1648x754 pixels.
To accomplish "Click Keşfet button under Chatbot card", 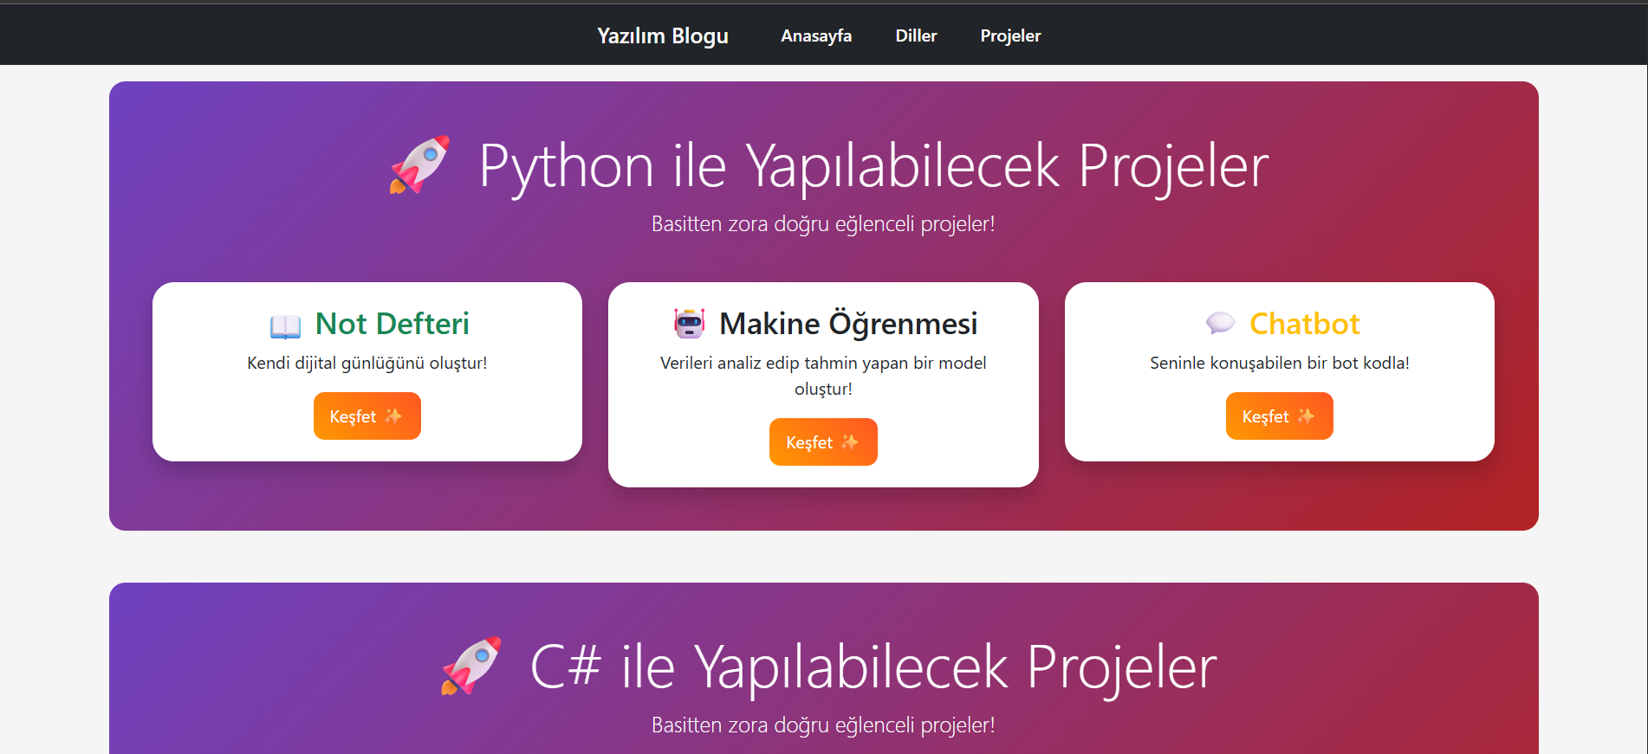I will pos(1280,416).
